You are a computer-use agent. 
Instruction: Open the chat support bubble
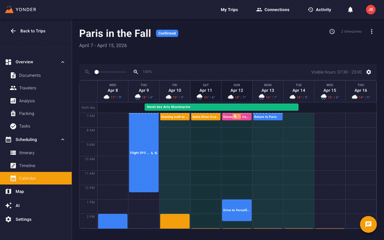pos(368,224)
